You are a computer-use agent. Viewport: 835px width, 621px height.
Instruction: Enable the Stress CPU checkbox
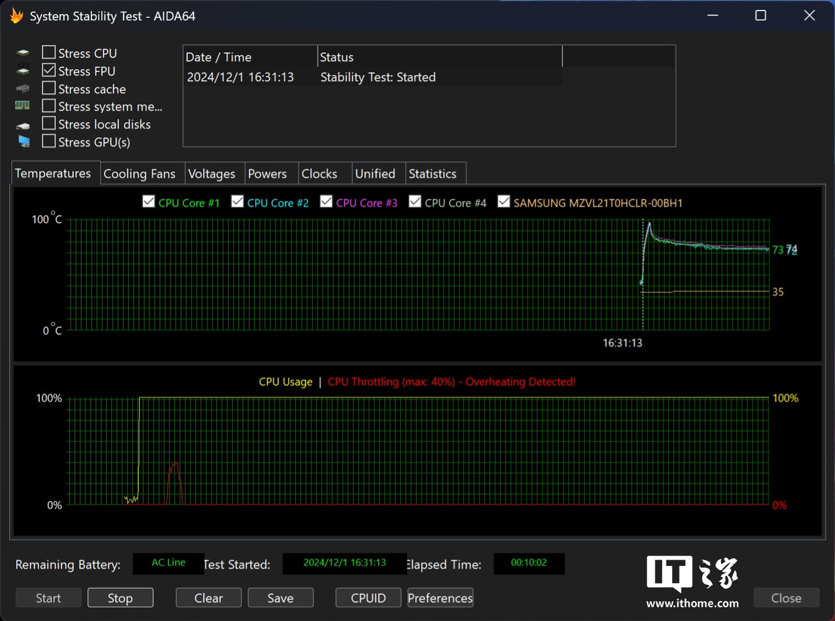pyautogui.click(x=49, y=53)
